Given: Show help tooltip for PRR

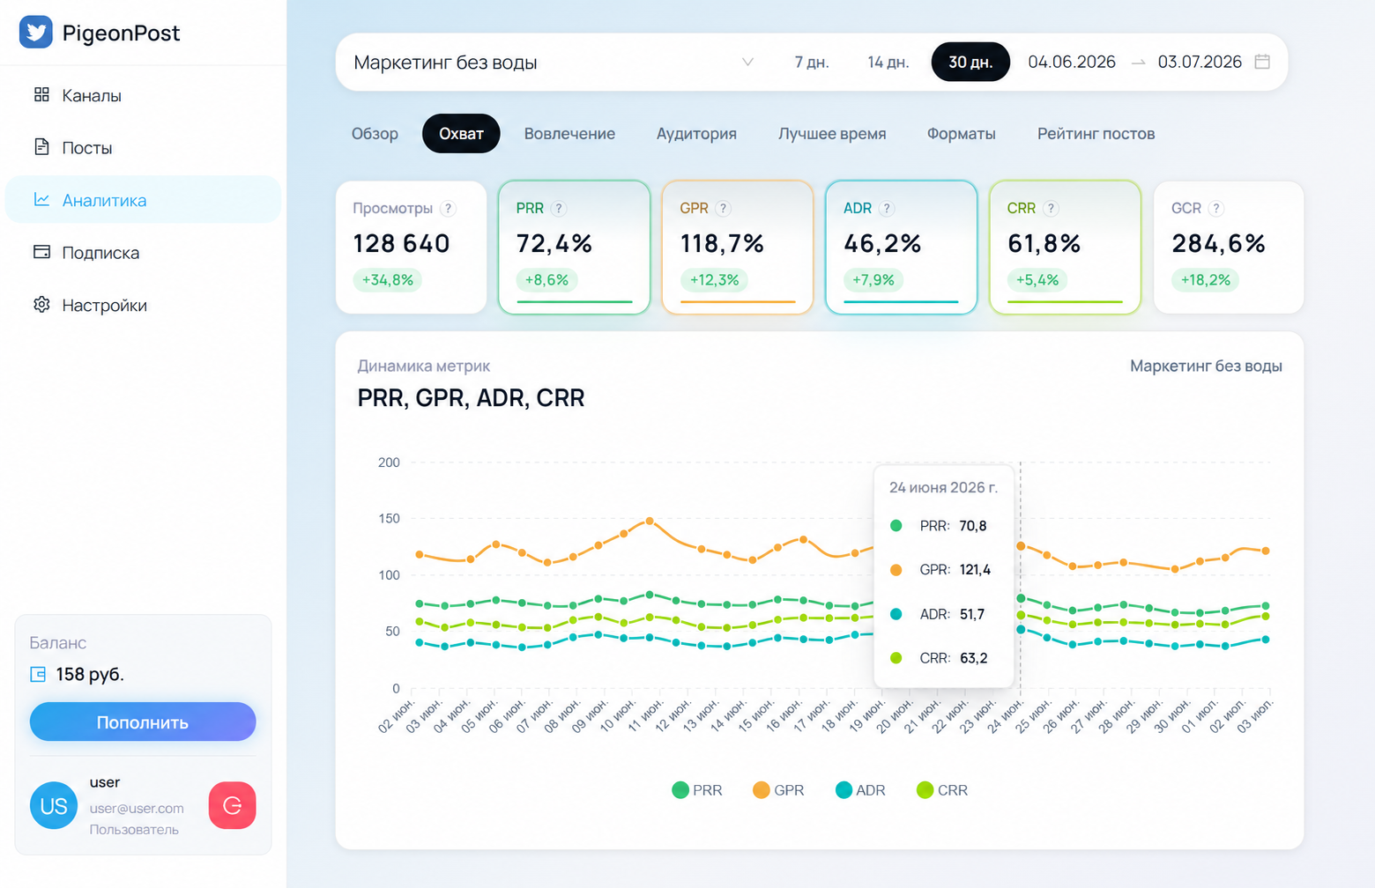Looking at the screenshot, I should 559,209.
